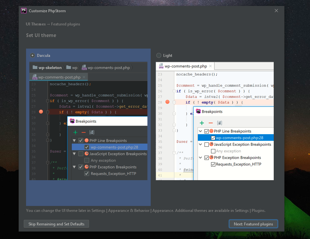
Task: Click red minus remove icon in Light Breakpoints
Action: tap(211, 123)
